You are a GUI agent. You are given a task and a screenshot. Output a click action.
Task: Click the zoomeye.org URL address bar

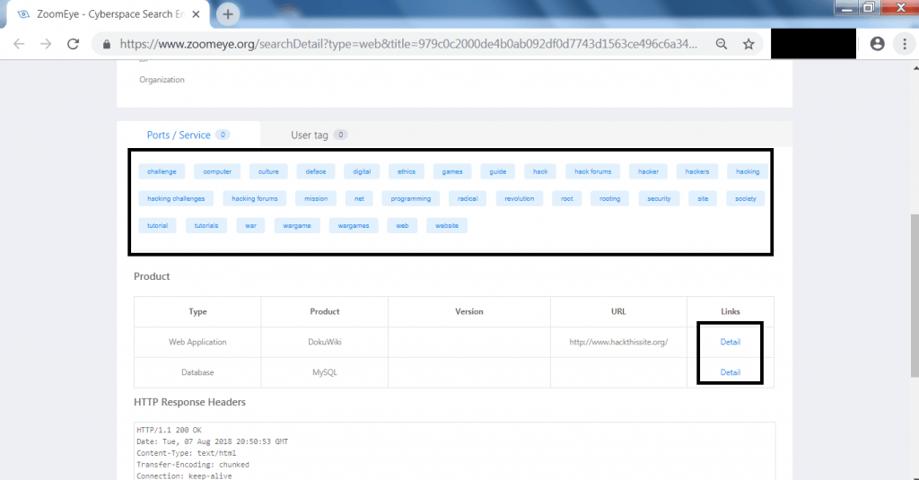click(x=408, y=44)
